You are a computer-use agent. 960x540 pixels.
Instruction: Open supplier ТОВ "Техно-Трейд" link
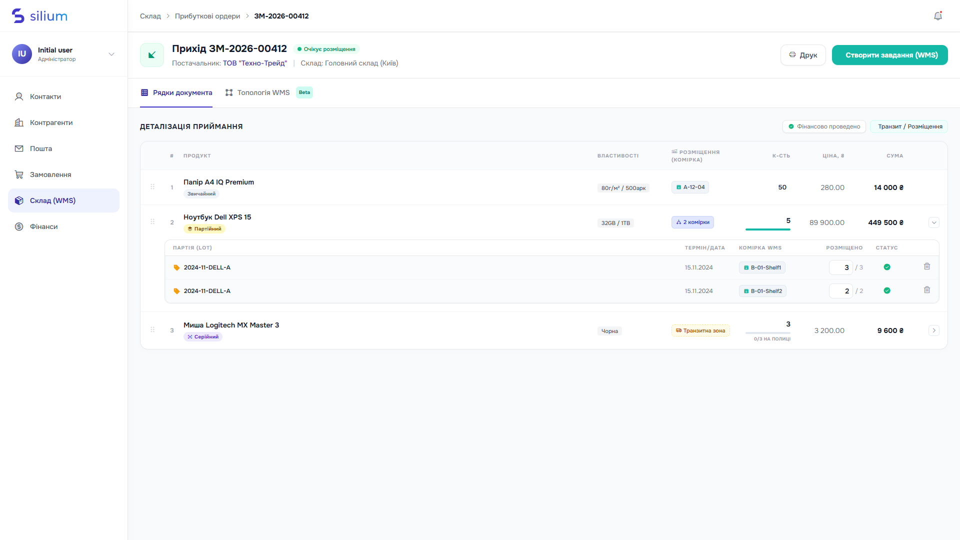click(255, 63)
